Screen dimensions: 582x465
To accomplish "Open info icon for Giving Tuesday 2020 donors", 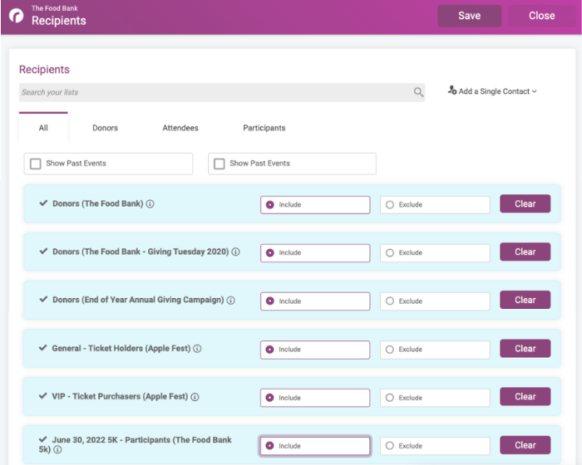I will pos(235,252).
